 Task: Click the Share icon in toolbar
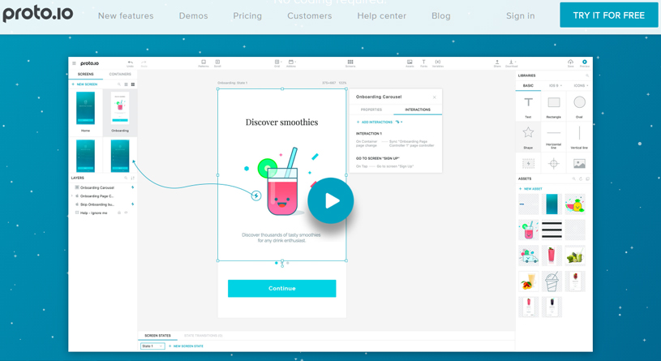[497, 62]
